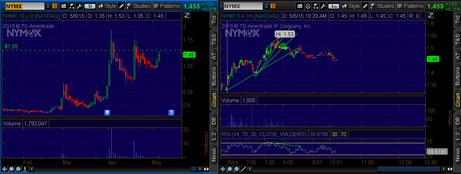Click the $1.55 price level label
Screen dimensions: 461x174
11,46
